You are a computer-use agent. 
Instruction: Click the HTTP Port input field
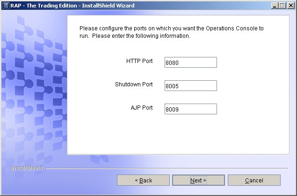190,63
